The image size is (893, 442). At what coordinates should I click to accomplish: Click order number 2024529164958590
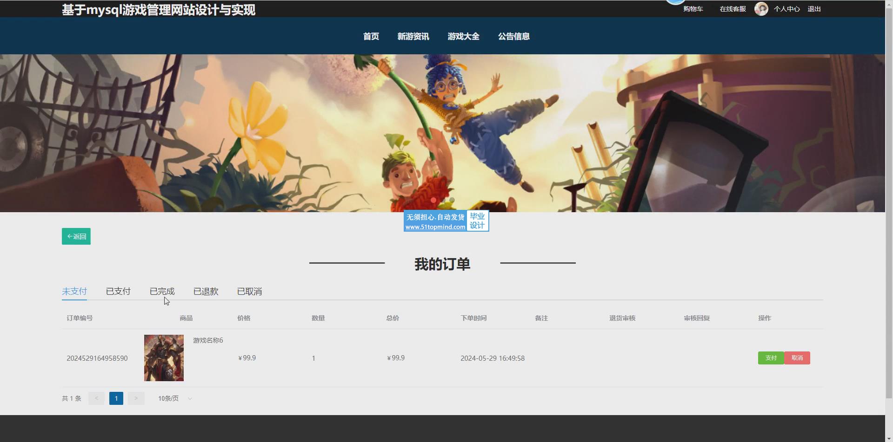[x=97, y=358]
